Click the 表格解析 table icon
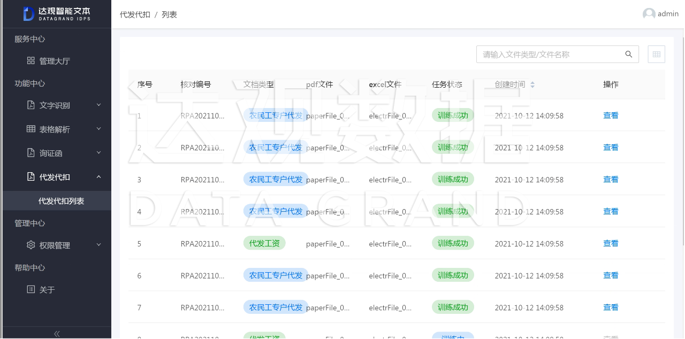 tap(31, 129)
